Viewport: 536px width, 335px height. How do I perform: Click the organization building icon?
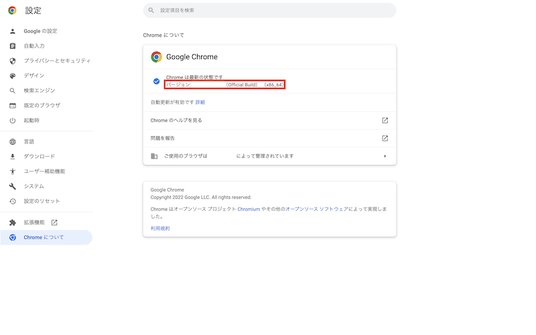(x=154, y=156)
